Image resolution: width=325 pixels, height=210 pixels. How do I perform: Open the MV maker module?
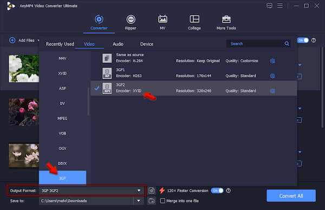pyautogui.click(x=162, y=23)
